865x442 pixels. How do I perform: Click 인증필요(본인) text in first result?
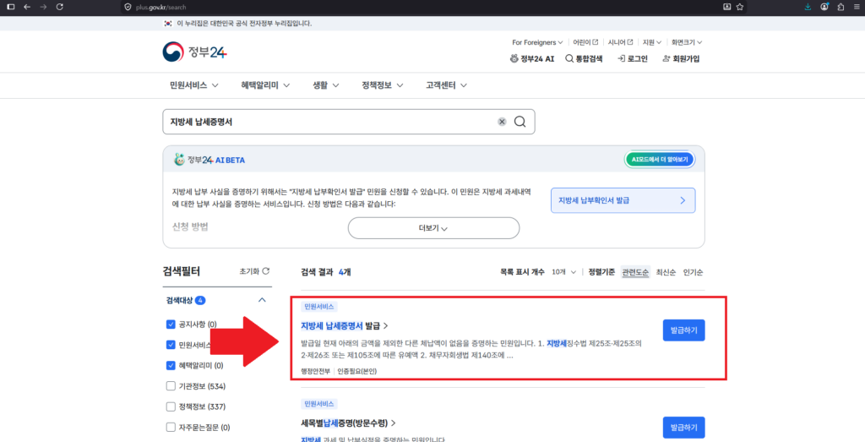(x=357, y=371)
